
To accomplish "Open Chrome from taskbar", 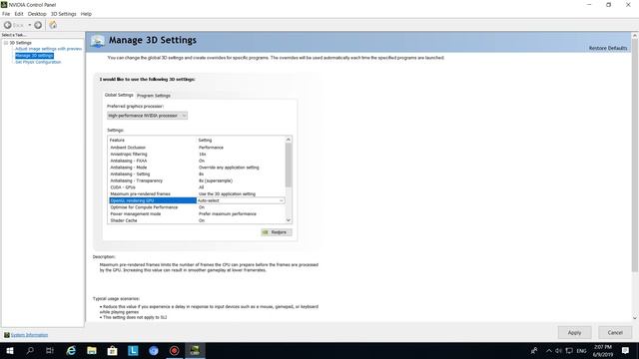I will (154, 350).
